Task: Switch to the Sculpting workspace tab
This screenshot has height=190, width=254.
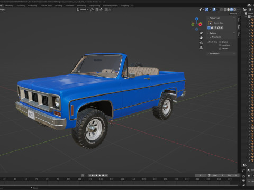Action: coord(21,6)
